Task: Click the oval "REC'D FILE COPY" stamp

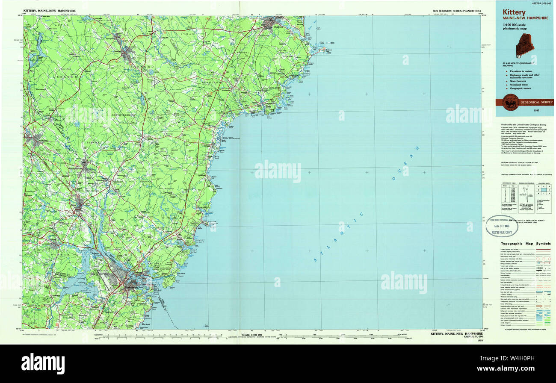Action: (x=501, y=226)
